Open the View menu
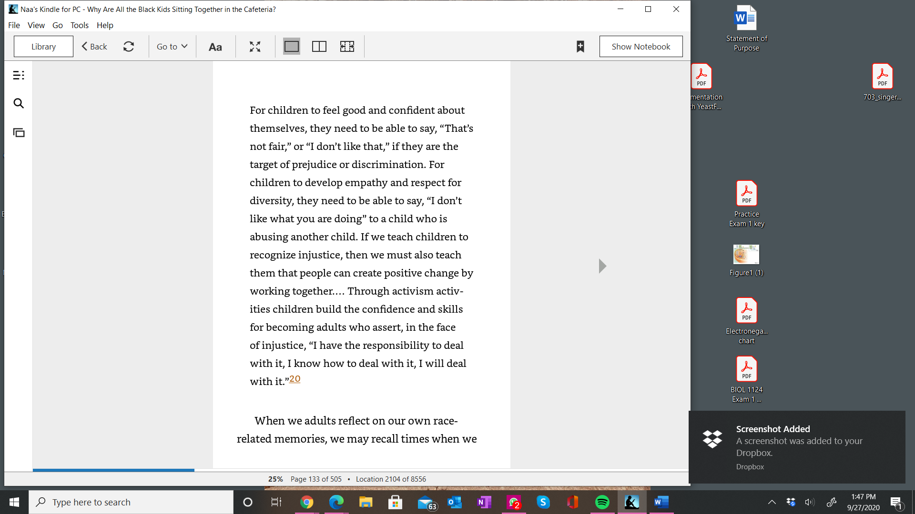The width and height of the screenshot is (915, 514). click(x=36, y=25)
